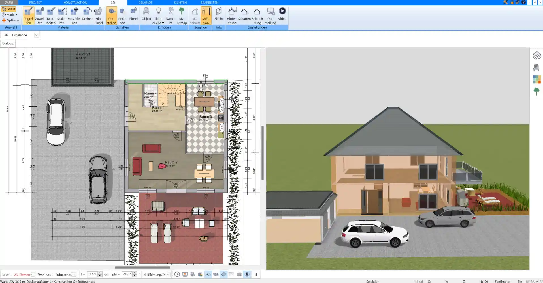Switch to the GELÄNDE tab

coord(145,3)
